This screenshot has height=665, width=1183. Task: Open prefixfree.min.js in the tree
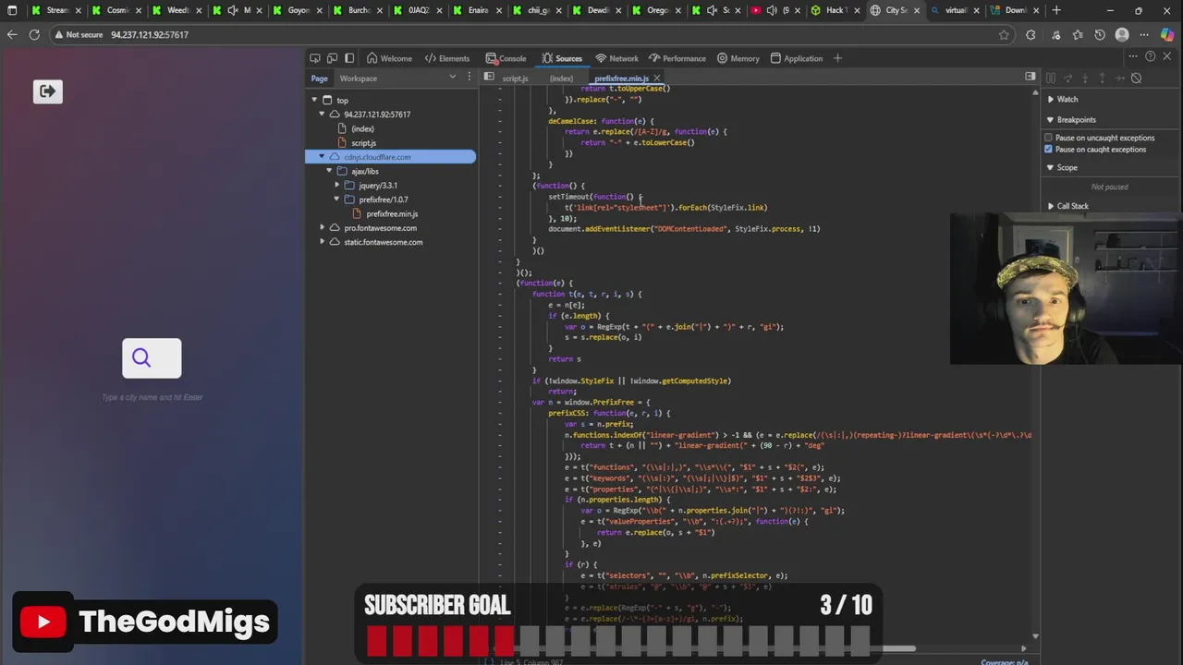point(392,214)
